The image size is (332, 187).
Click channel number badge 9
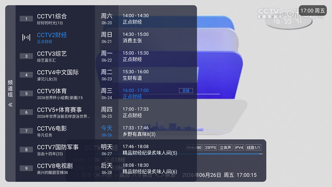click(26, 168)
